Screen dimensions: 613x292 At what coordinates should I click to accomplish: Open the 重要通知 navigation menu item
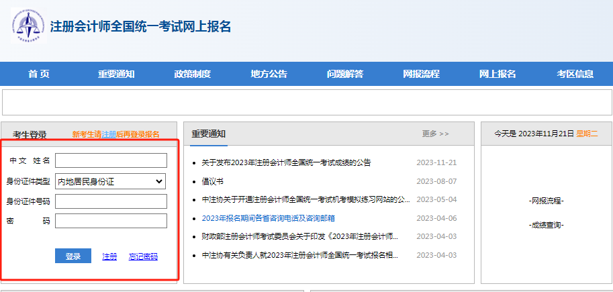pos(115,74)
